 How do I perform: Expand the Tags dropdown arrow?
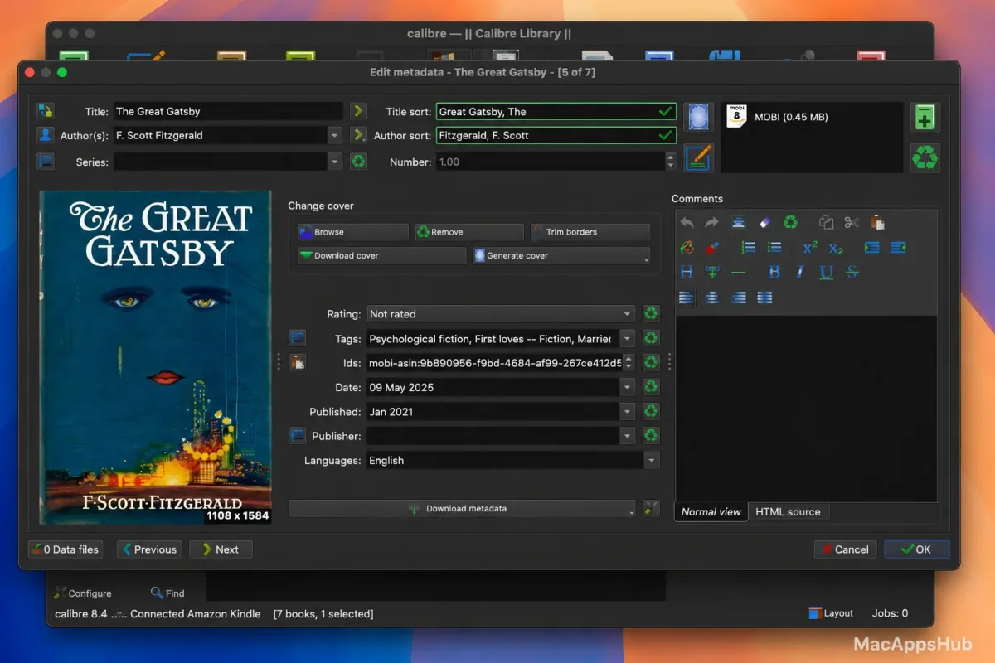tap(628, 338)
